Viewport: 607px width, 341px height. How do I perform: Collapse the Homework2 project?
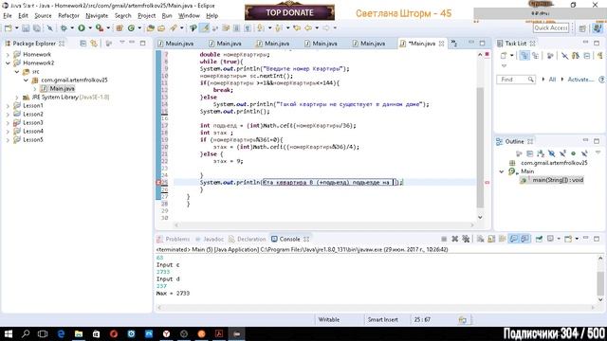pyautogui.click(x=8, y=63)
